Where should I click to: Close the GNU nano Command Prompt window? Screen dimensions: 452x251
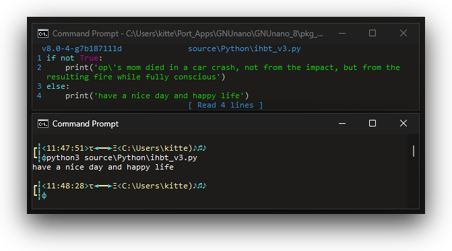(x=403, y=33)
